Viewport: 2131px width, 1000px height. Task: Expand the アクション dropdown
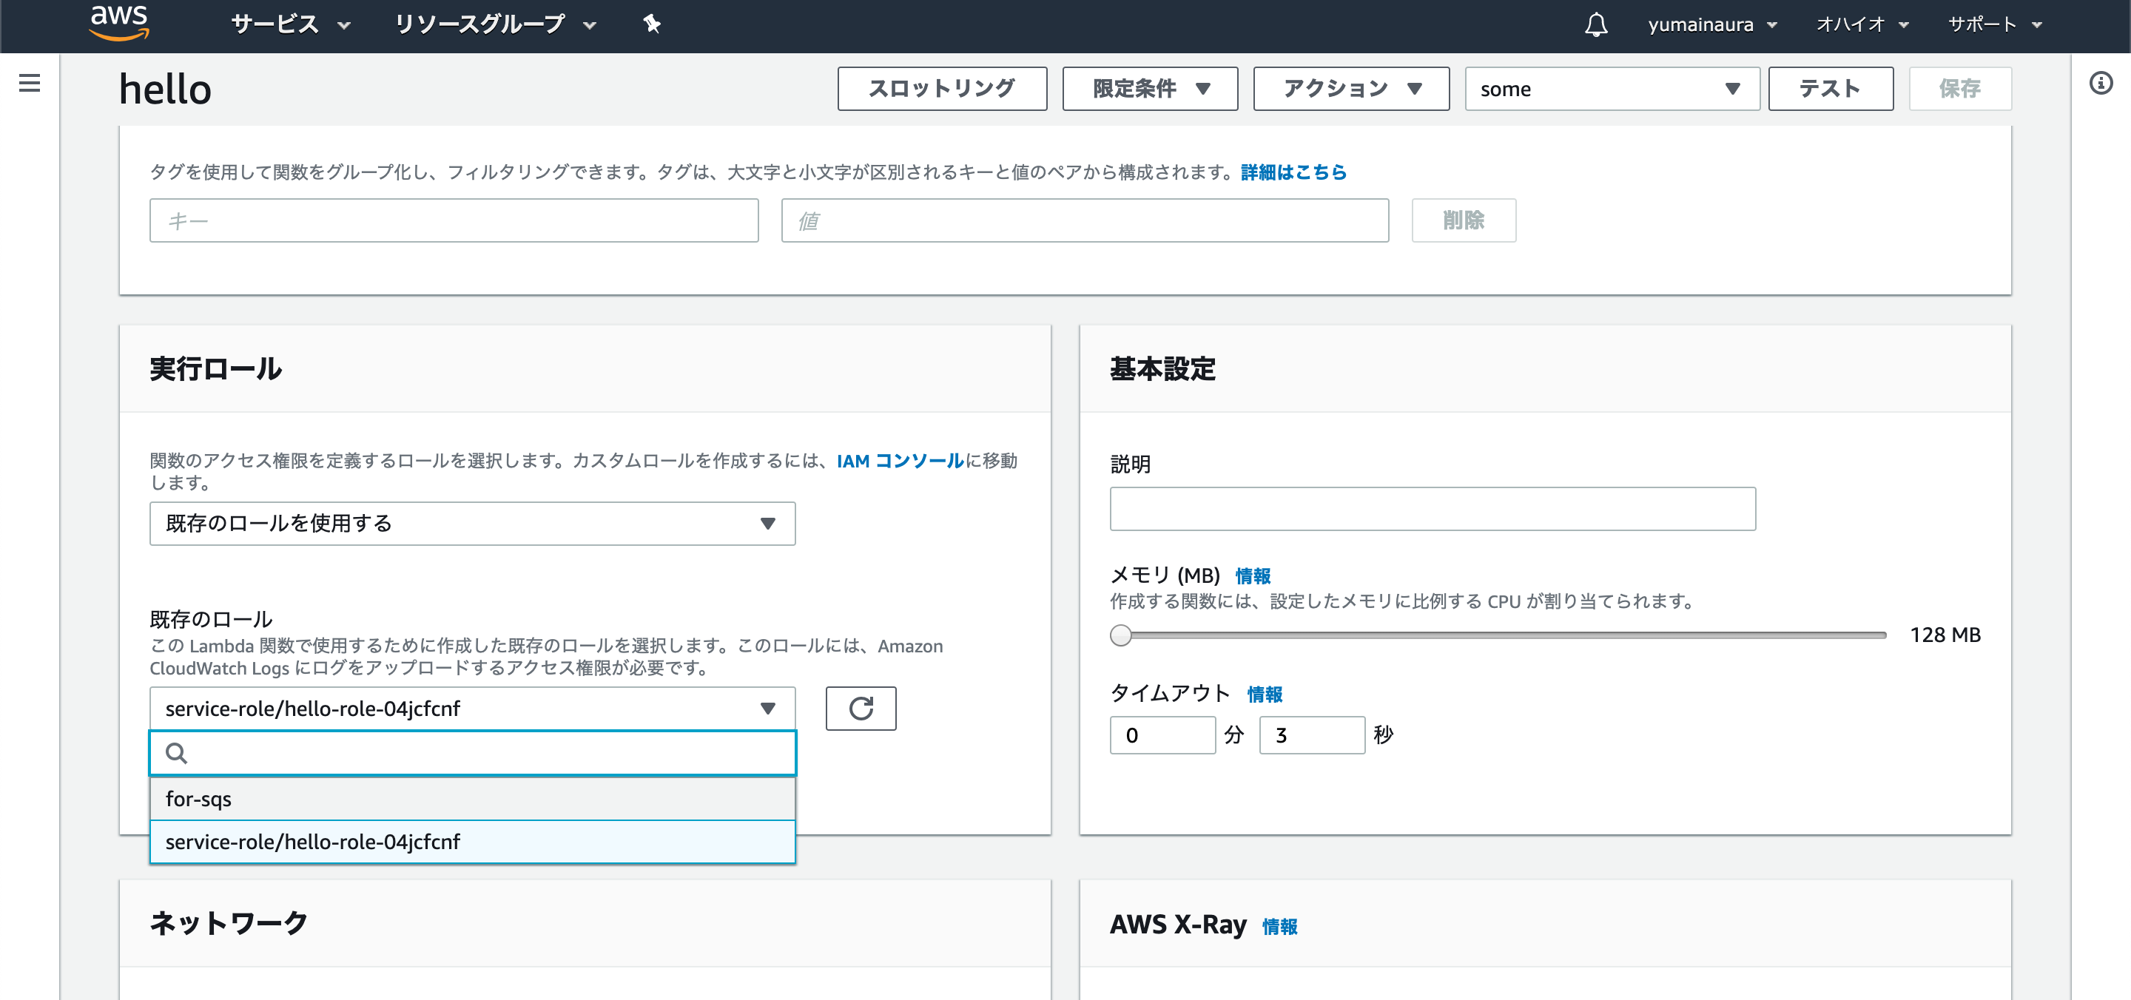point(1350,89)
